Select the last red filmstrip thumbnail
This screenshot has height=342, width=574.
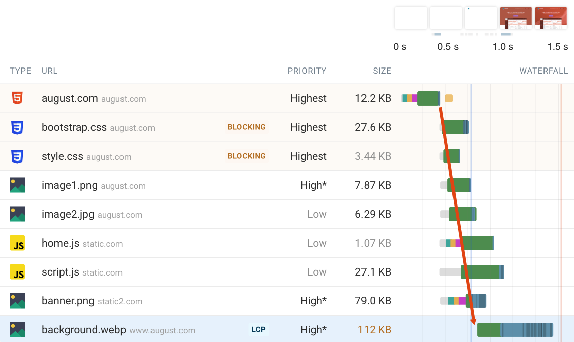[551, 18]
